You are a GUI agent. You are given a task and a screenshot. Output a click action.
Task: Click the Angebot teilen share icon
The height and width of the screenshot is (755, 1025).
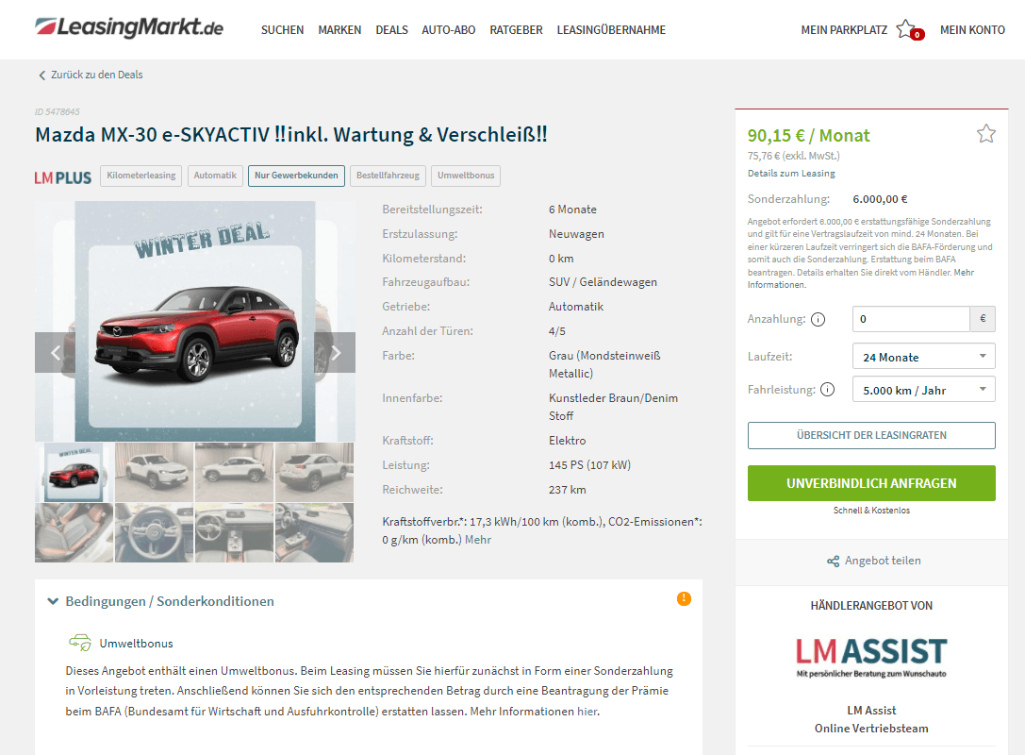pos(833,562)
